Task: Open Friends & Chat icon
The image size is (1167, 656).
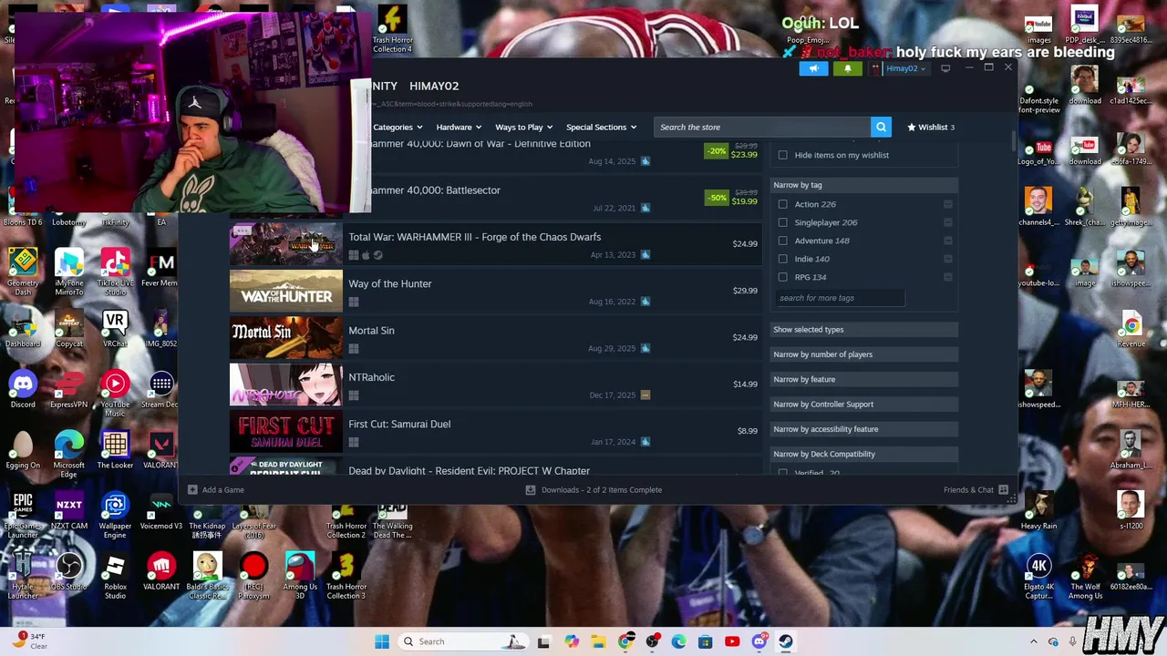Action: tap(1003, 490)
